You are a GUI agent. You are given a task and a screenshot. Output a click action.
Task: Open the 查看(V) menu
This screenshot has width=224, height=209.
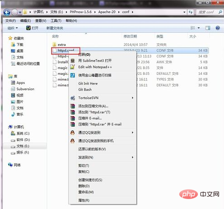tap(41, 21)
